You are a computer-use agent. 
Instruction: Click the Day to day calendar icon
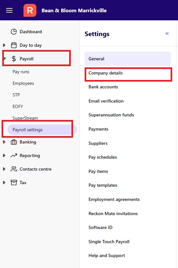[x=14, y=45]
